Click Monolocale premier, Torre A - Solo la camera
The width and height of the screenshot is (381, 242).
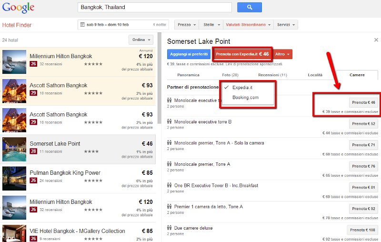coord(219,143)
